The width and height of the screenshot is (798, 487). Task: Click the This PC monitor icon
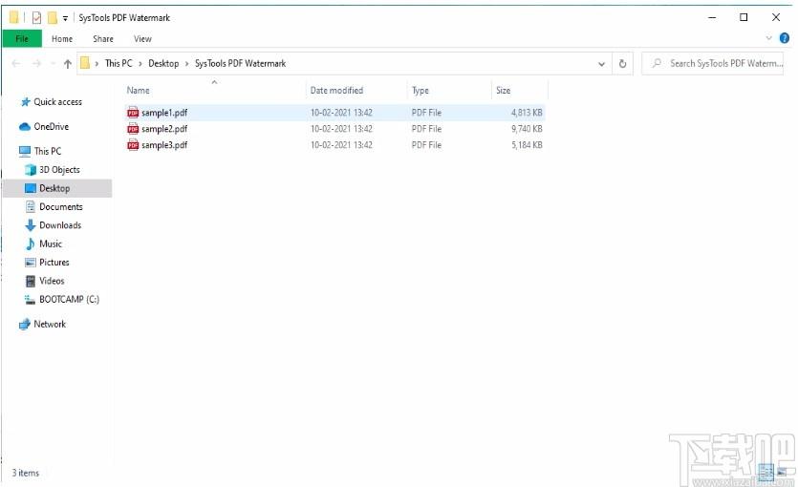[25, 151]
